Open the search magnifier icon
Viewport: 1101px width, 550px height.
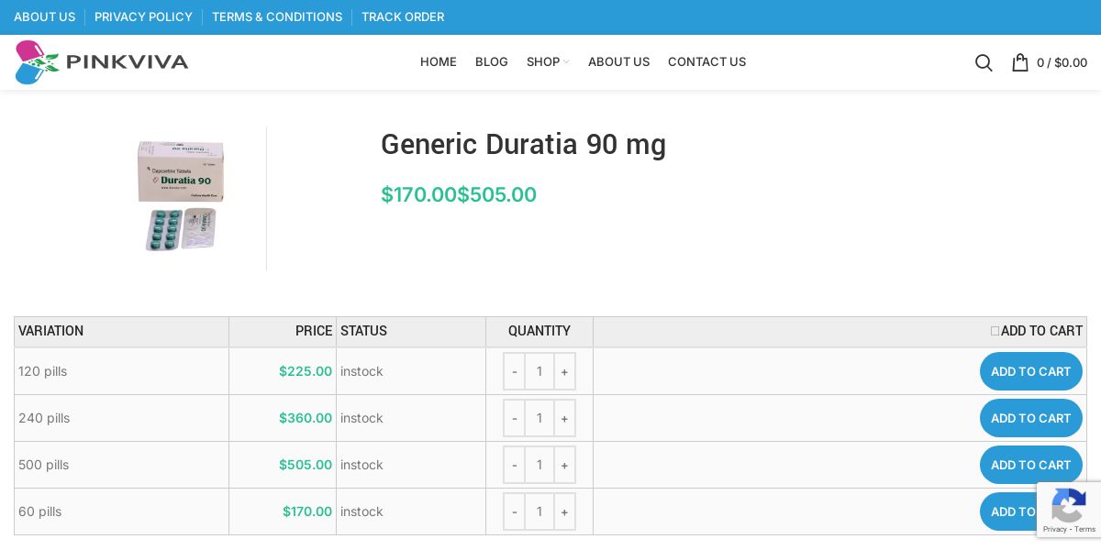click(984, 62)
